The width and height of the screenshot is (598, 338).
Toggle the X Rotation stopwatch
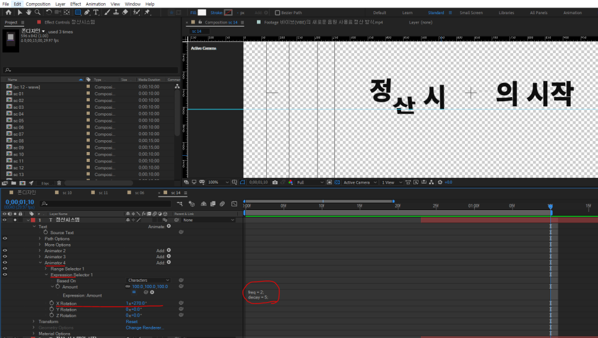pyautogui.click(x=51, y=303)
